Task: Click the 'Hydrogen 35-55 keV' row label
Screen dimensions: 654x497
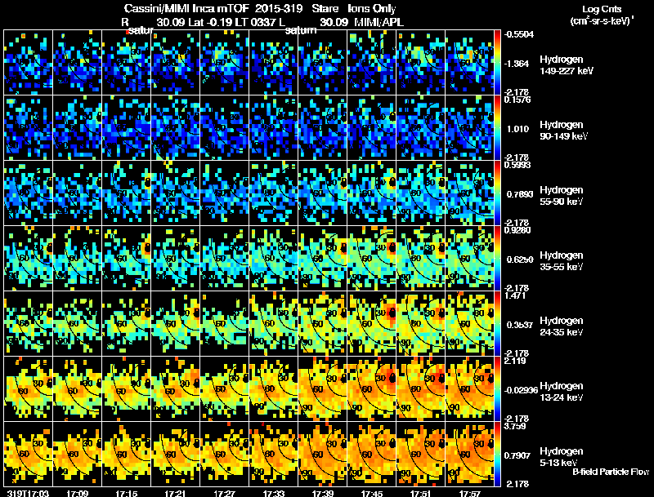Action: [562, 261]
